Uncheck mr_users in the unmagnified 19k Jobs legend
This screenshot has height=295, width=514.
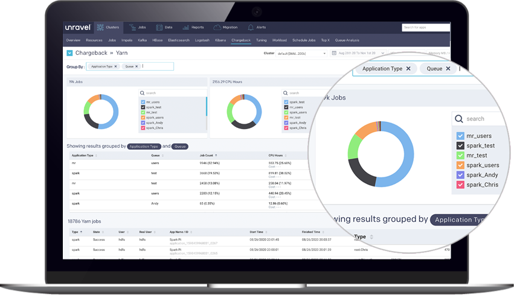pyautogui.click(x=143, y=102)
